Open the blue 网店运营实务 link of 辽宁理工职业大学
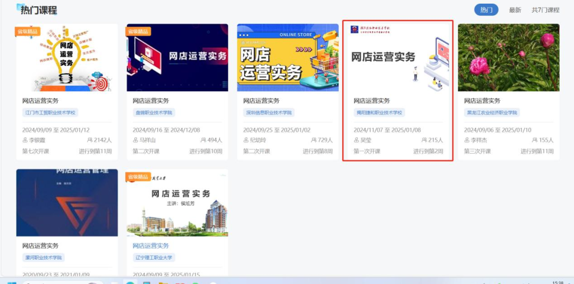 click(x=151, y=246)
